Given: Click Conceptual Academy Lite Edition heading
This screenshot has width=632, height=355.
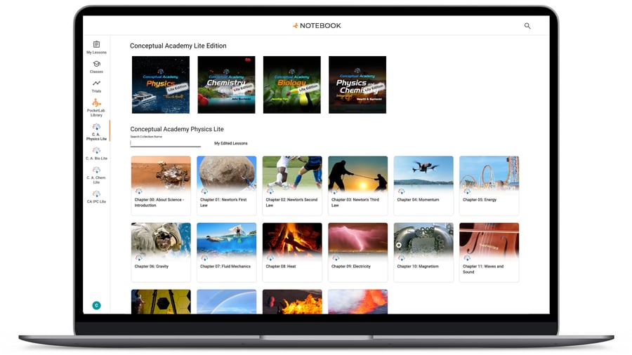Looking at the screenshot, I should pos(178,46).
